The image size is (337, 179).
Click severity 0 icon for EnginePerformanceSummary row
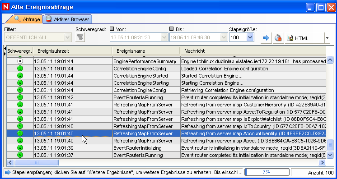click(x=20, y=61)
